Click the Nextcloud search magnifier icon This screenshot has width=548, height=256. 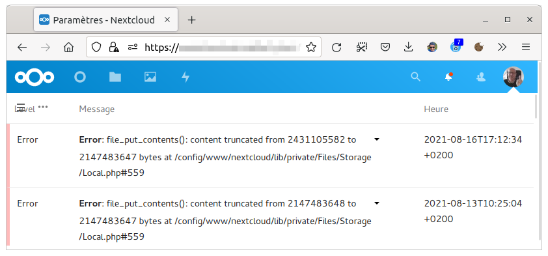[x=415, y=77]
